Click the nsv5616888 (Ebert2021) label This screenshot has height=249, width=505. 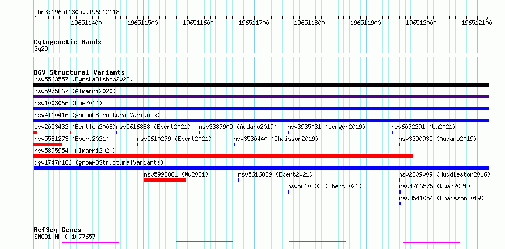coord(153,127)
